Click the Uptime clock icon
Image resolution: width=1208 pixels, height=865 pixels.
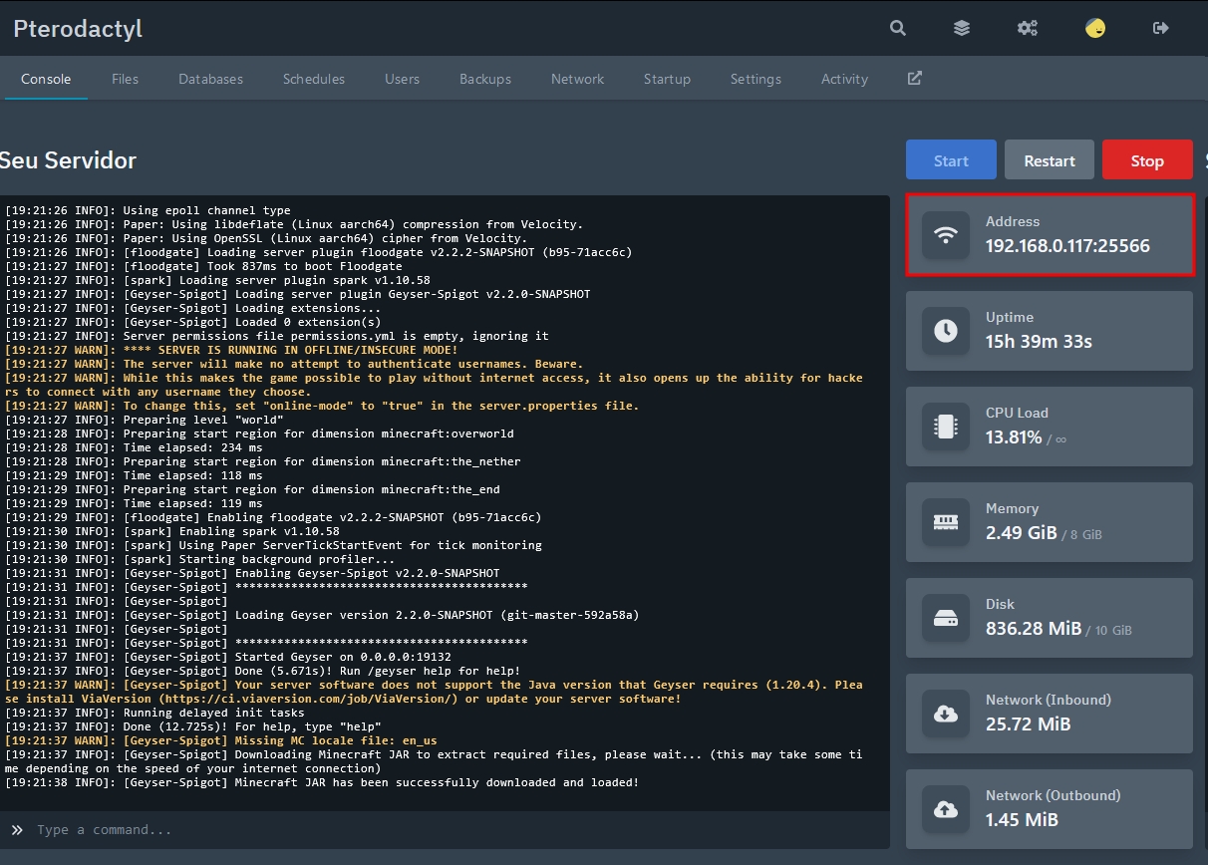[x=946, y=331]
